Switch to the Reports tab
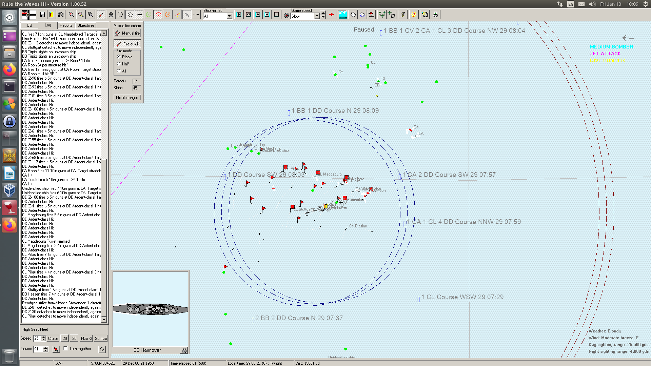 66,25
